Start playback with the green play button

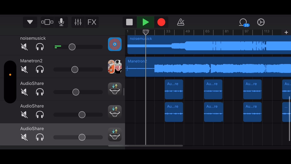[145, 22]
